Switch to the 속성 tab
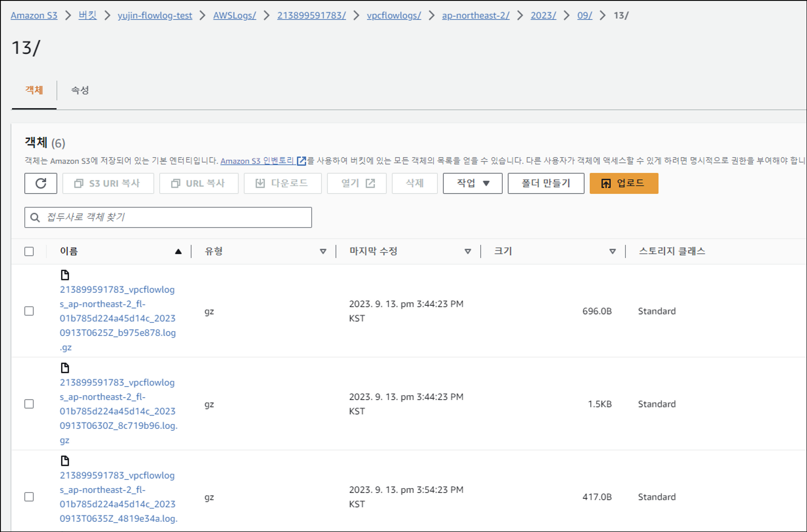This screenshot has height=532, width=807. click(80, 90)
